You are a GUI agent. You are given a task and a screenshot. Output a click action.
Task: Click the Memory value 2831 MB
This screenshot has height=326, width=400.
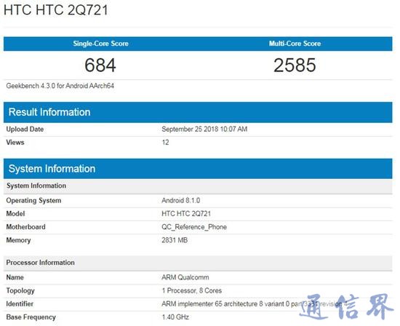click(x=175, y=240)
